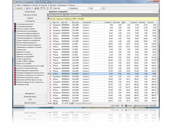This screenshot has height=137, width=172.
Task: Click red icon beside Негативни количества в склад
Action: (15, 77)
